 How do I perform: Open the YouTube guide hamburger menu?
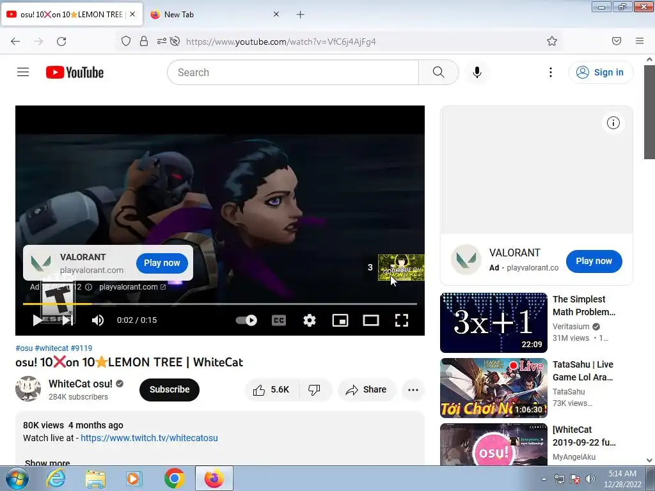[x=23, y=72]
